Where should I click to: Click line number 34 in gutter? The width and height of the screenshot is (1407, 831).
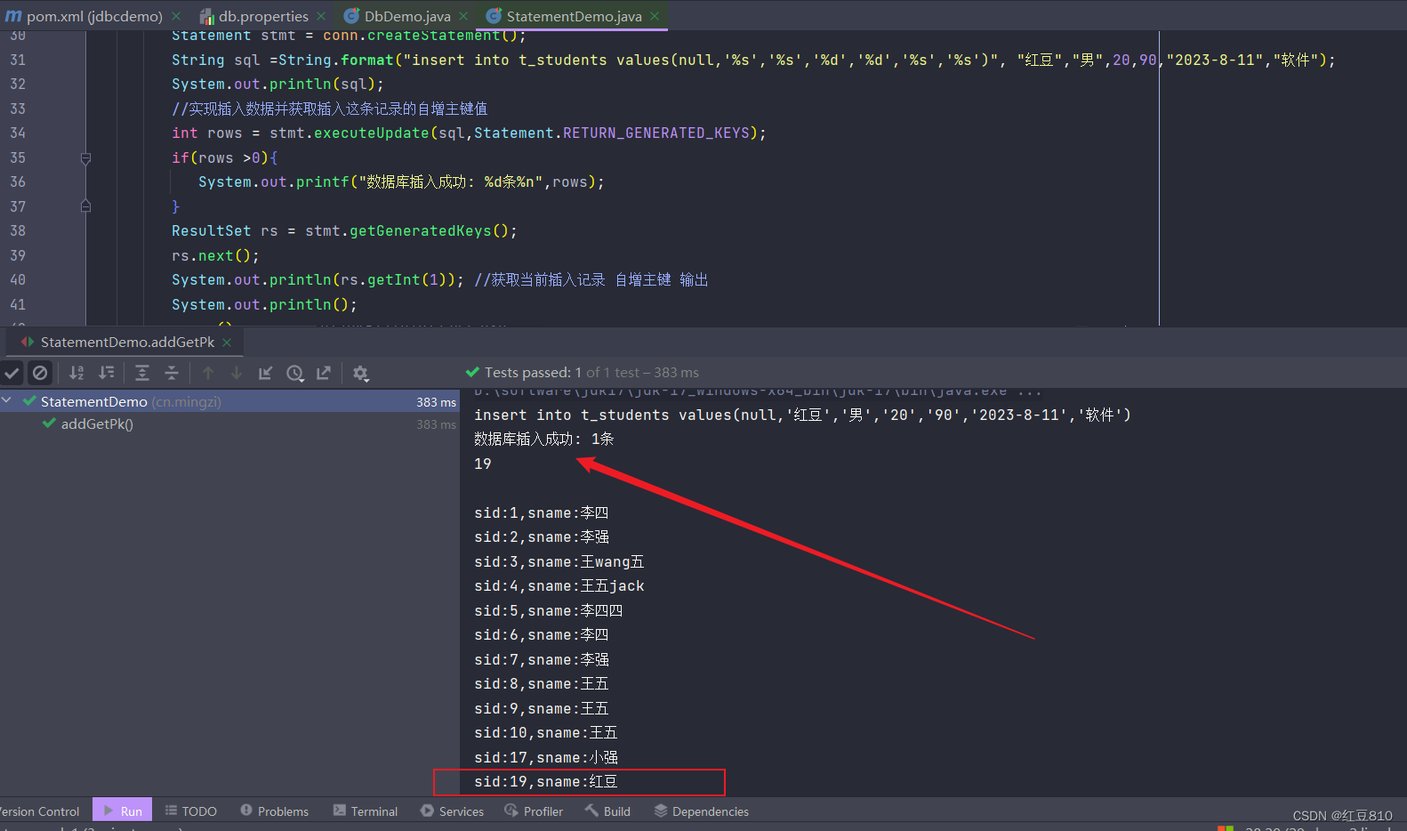18,133
